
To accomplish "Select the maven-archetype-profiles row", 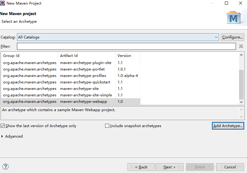I will click(x=71, y=76).
